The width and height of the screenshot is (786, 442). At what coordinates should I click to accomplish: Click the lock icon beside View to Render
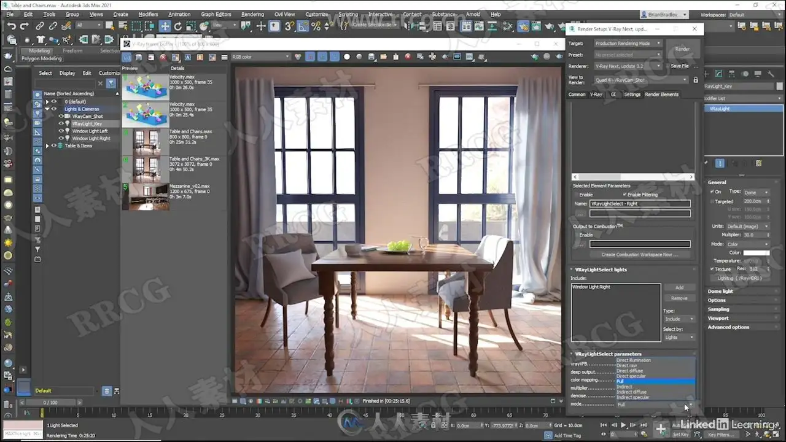pyautogui.click(x=696, y=80)
